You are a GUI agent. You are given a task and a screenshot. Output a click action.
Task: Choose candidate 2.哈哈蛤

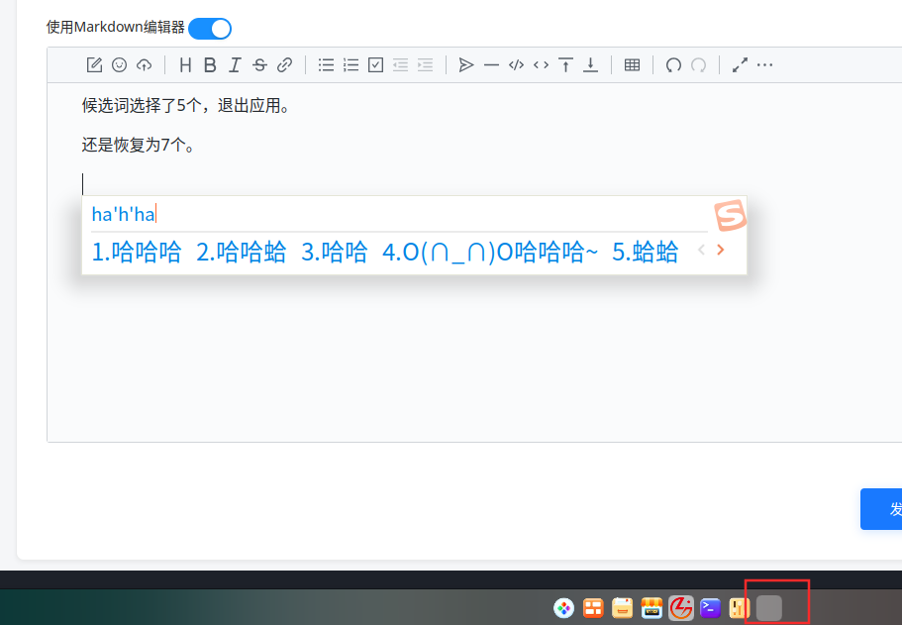(241, 252)
